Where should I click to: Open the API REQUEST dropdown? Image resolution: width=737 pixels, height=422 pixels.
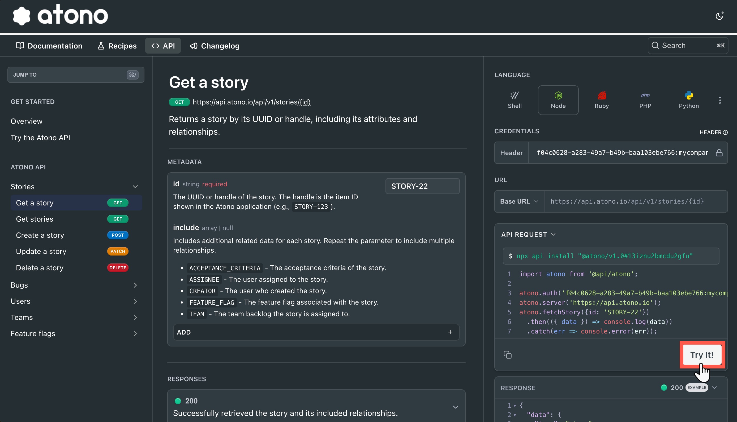coord(528,235)
